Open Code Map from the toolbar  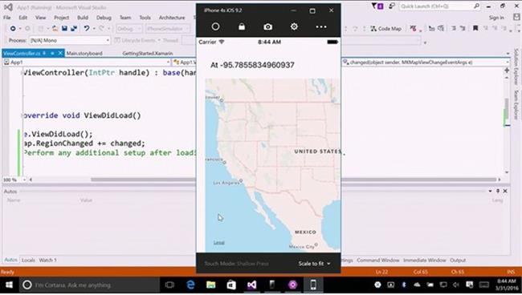[x=385, y=29]
